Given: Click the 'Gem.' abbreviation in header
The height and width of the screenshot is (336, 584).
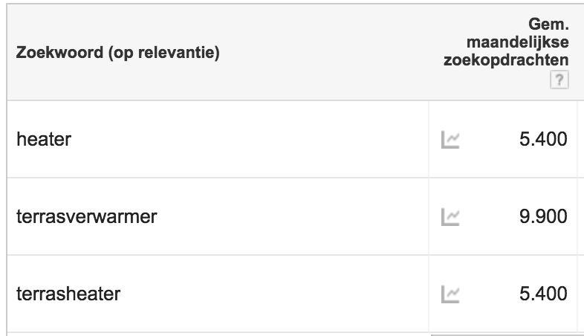Looking at the screenshot, I should [548, 25].
